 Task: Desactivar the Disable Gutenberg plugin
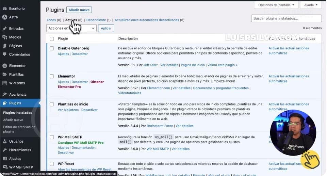(80, 54)
